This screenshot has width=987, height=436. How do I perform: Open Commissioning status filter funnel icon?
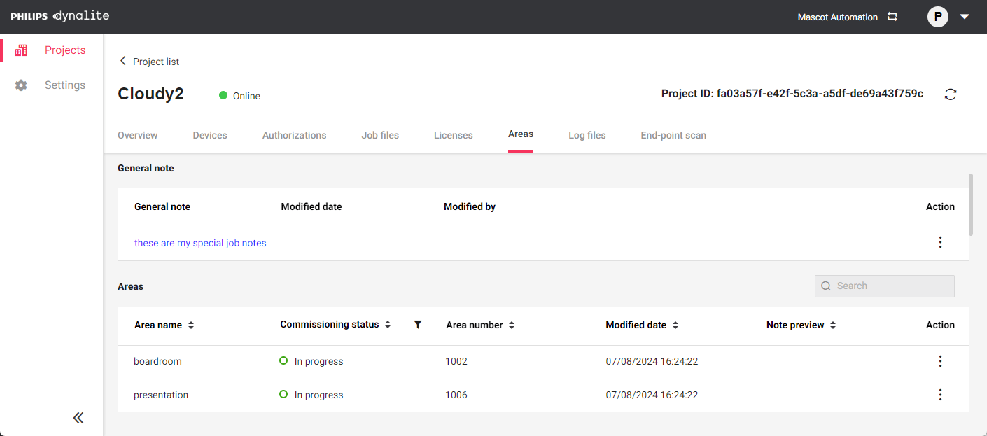[x=418, y=325]
